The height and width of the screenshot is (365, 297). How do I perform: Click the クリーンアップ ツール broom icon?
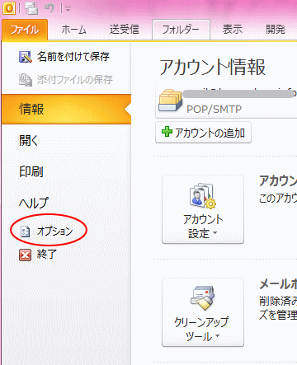pos(203,298)
